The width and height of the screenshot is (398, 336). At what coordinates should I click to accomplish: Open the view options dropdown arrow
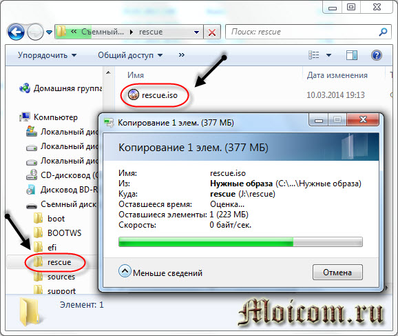pyautogui.click(x=328, y=55)
